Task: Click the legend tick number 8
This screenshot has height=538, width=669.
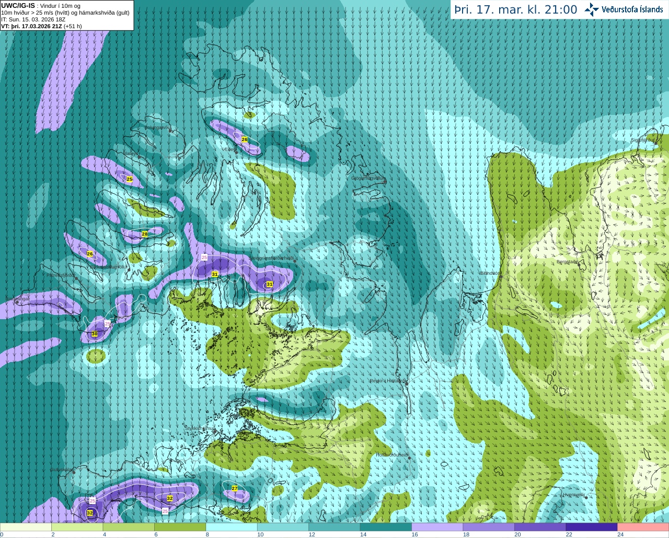Action: tap(207, 534)
